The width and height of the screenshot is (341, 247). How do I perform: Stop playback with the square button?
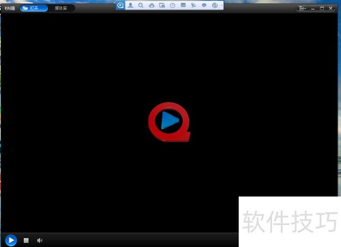pos(26,240)
